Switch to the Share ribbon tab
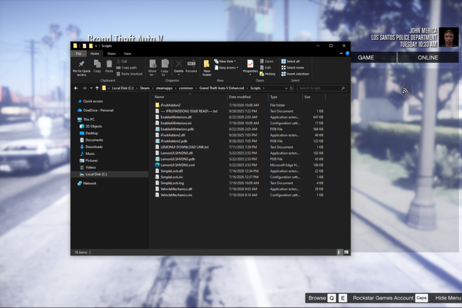462x308 pixels. coord(111,54)
